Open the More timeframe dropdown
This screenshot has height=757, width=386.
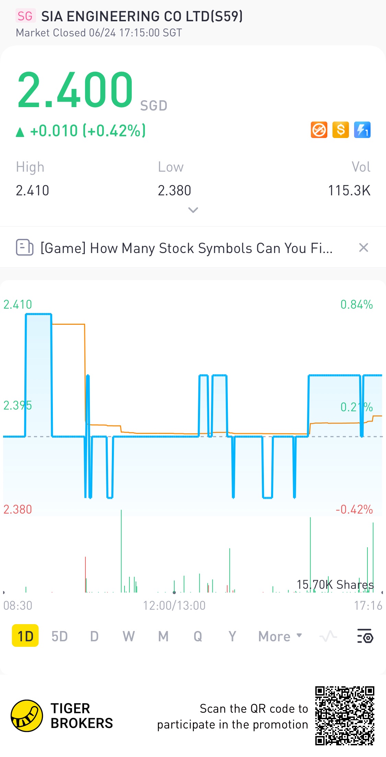pos(280,636)
